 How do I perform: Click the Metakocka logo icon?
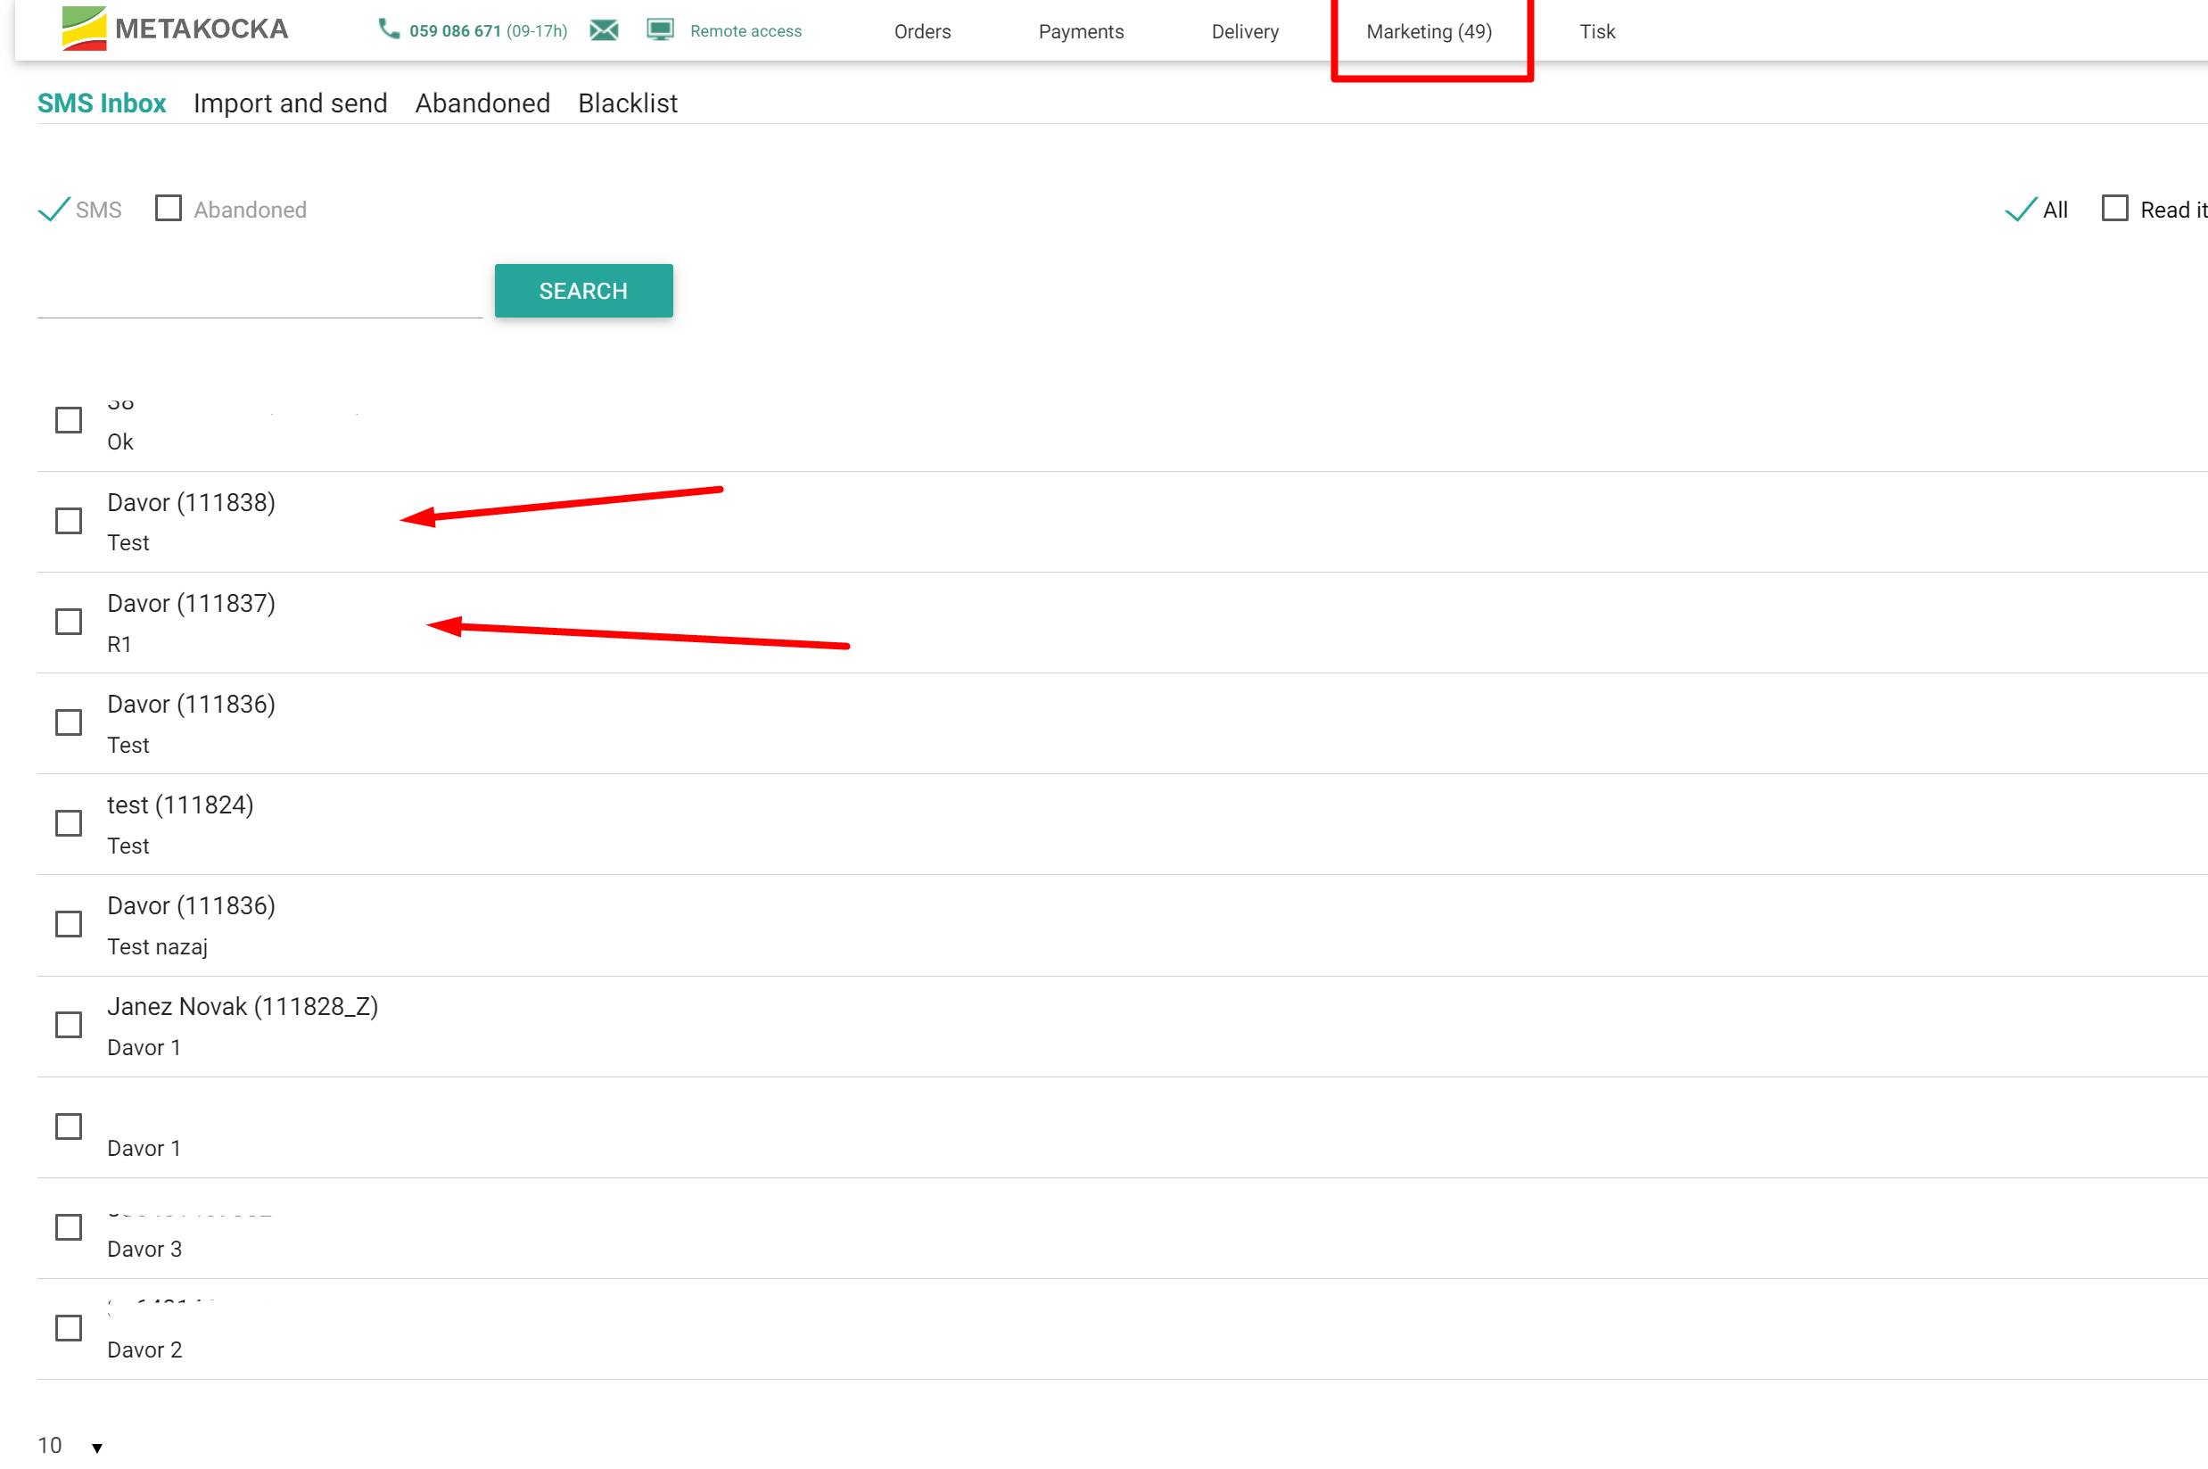point(83,29)
